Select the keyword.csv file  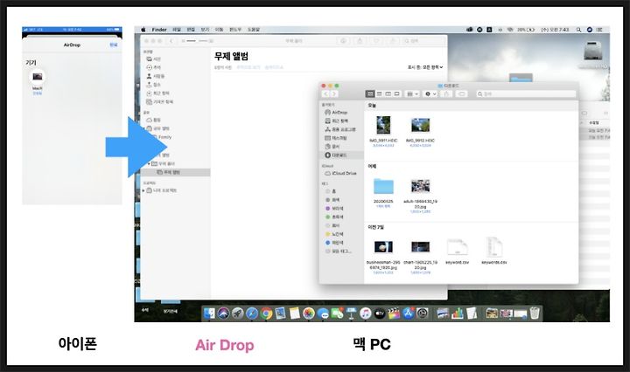(458, 247)
